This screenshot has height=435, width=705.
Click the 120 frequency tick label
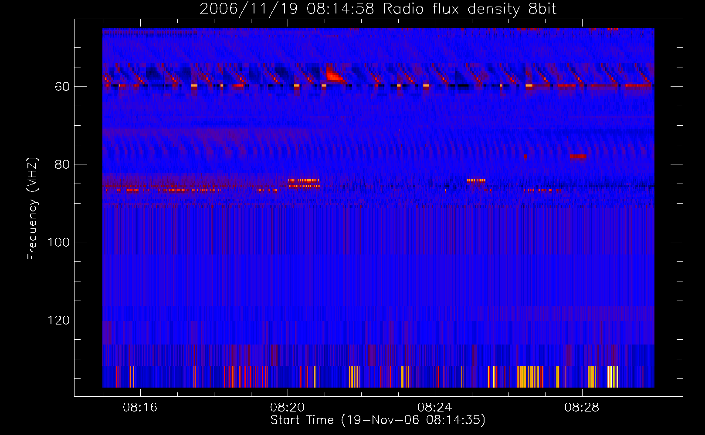(58, 320)
